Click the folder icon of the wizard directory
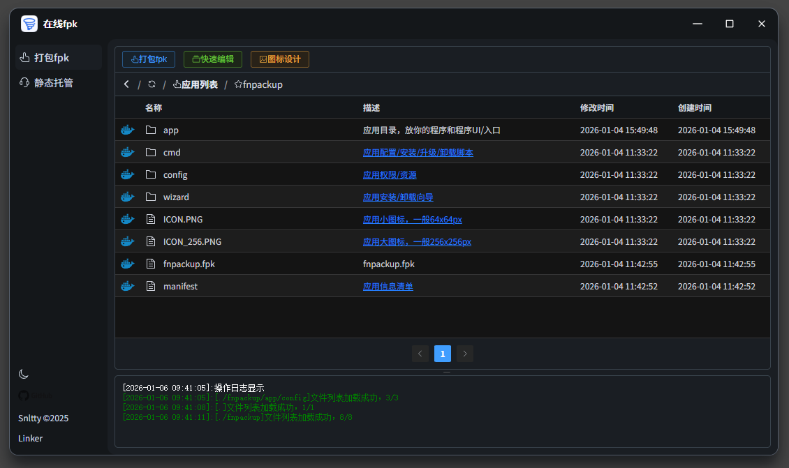 pyautogui.click(x=150, y=197)
